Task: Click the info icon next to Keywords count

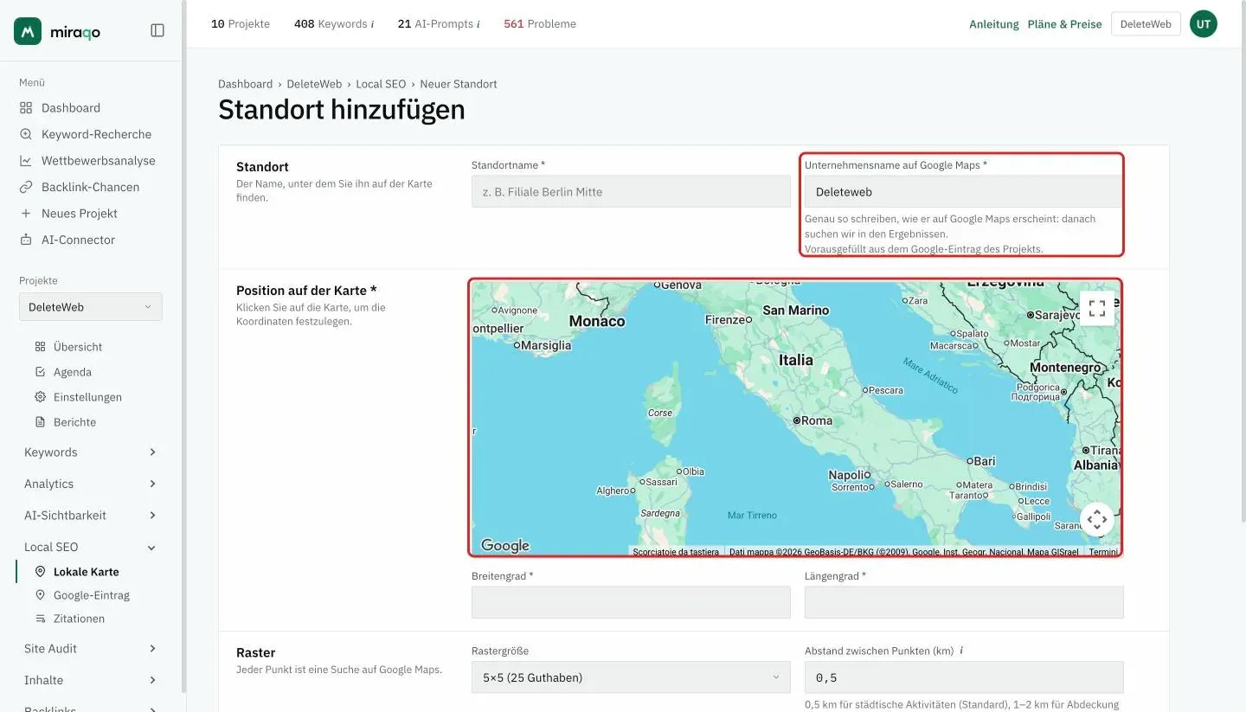Action: tap(372, 24)
